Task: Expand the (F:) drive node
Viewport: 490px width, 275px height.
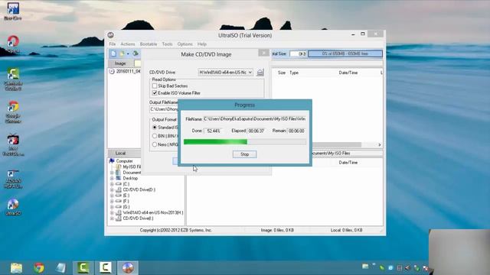Action: coord(112,201)
